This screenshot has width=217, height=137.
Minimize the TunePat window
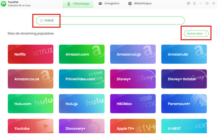201,3
